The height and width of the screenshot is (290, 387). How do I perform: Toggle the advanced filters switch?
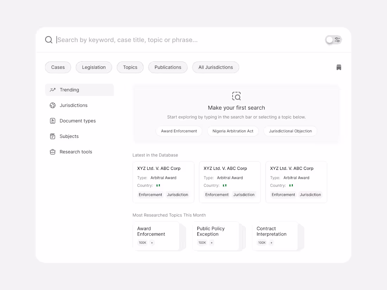333,40
